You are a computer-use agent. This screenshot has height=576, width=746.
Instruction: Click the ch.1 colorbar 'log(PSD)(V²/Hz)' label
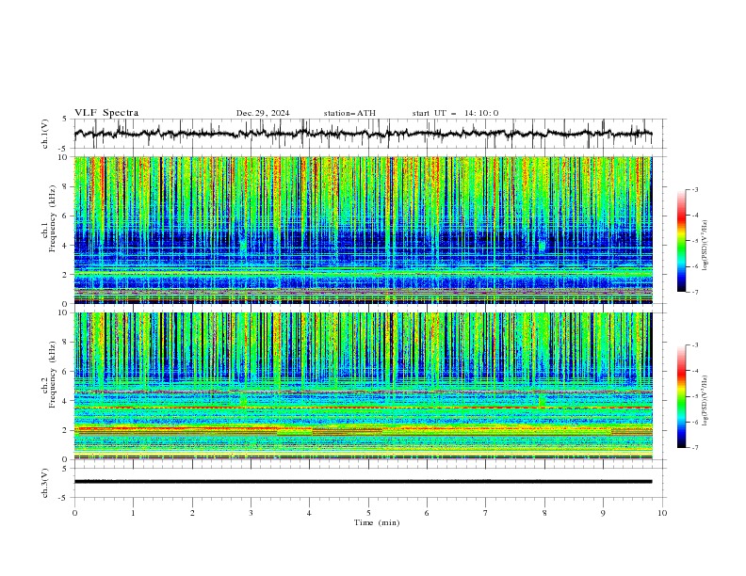pyautogui.click(x=705, y=246)
